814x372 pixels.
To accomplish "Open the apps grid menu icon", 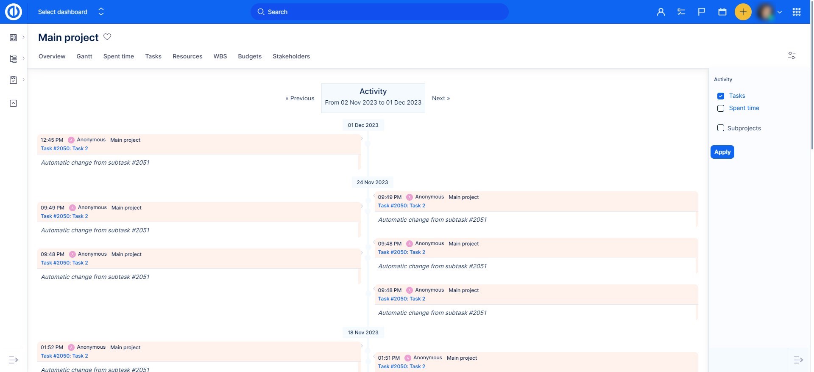I will (x=796, y=12).
